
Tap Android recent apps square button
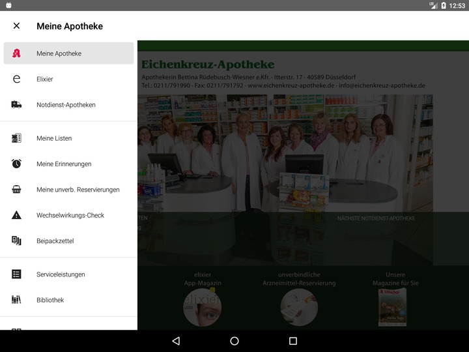point(293,341)
